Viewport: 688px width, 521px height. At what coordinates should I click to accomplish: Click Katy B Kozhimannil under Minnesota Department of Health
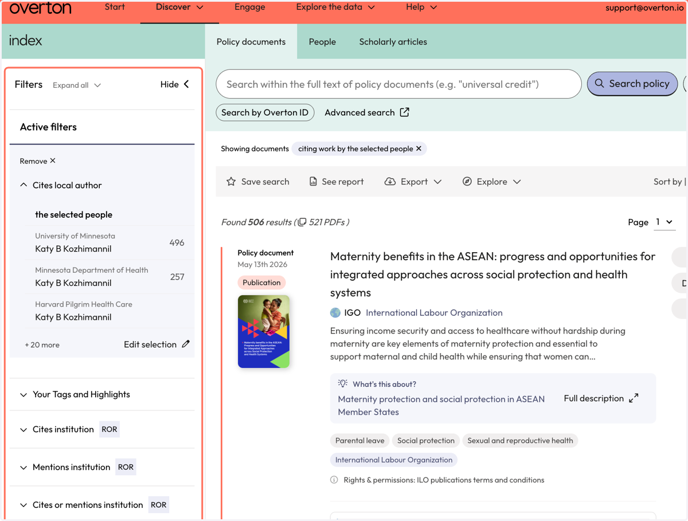[x=73, y=283]
